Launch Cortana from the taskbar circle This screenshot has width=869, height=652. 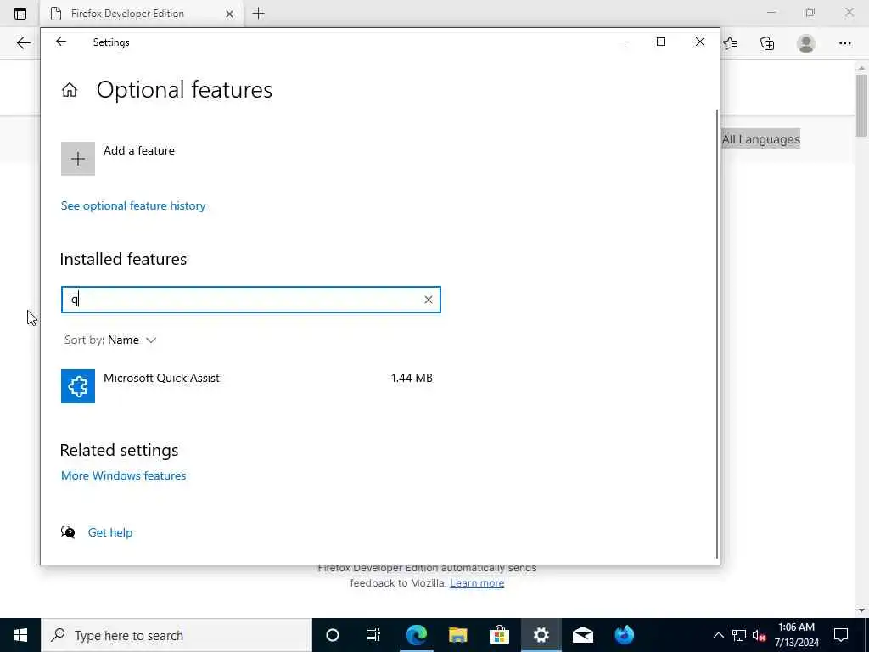pyautogui.click(x=333, y=635)
